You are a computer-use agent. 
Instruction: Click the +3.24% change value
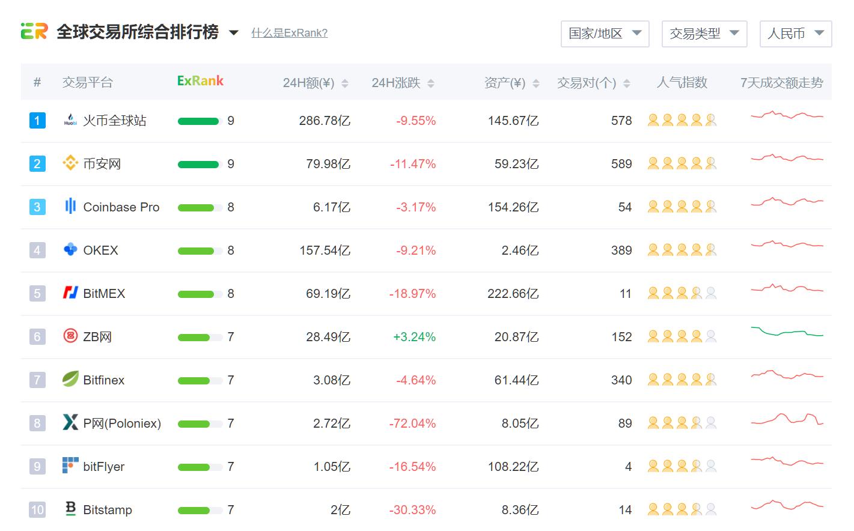(x=414, y=337)
